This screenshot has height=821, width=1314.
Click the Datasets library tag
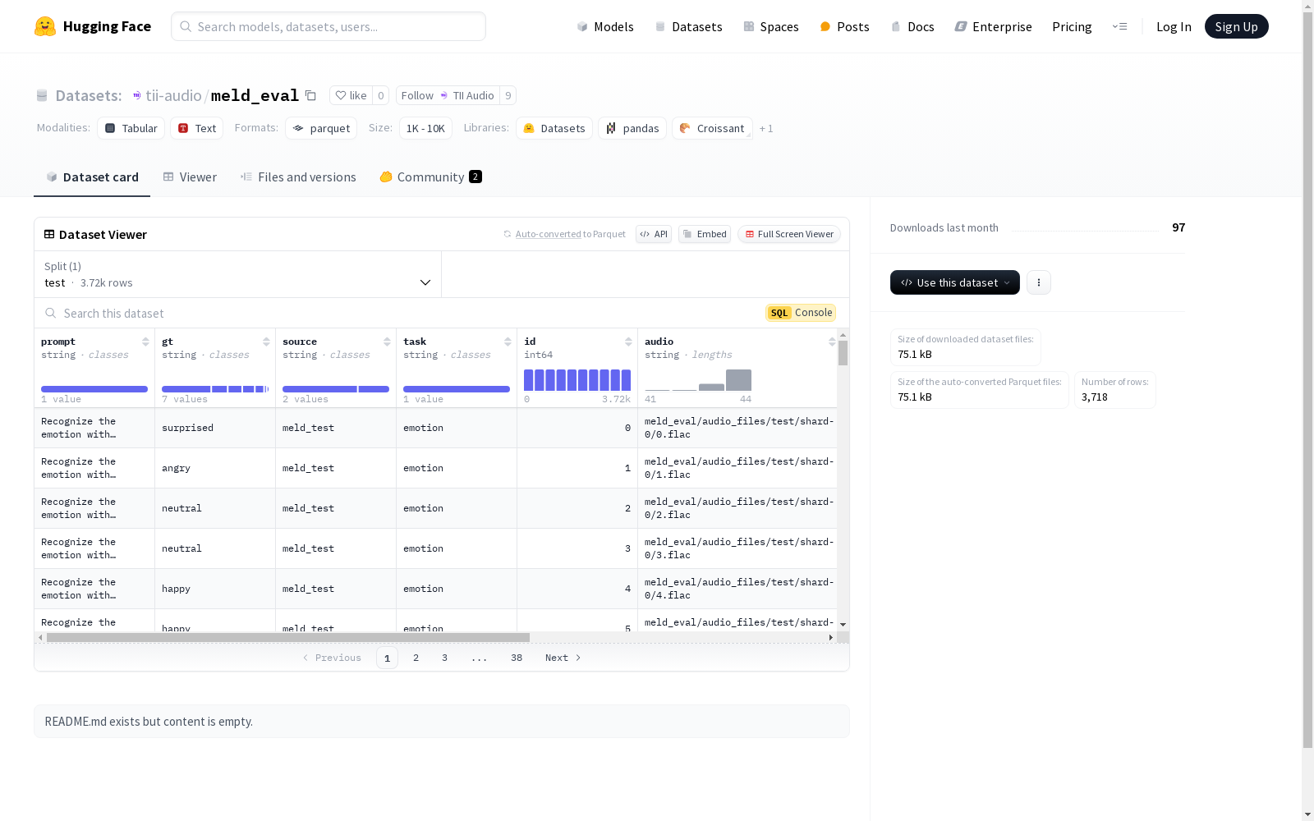(554, 128)
